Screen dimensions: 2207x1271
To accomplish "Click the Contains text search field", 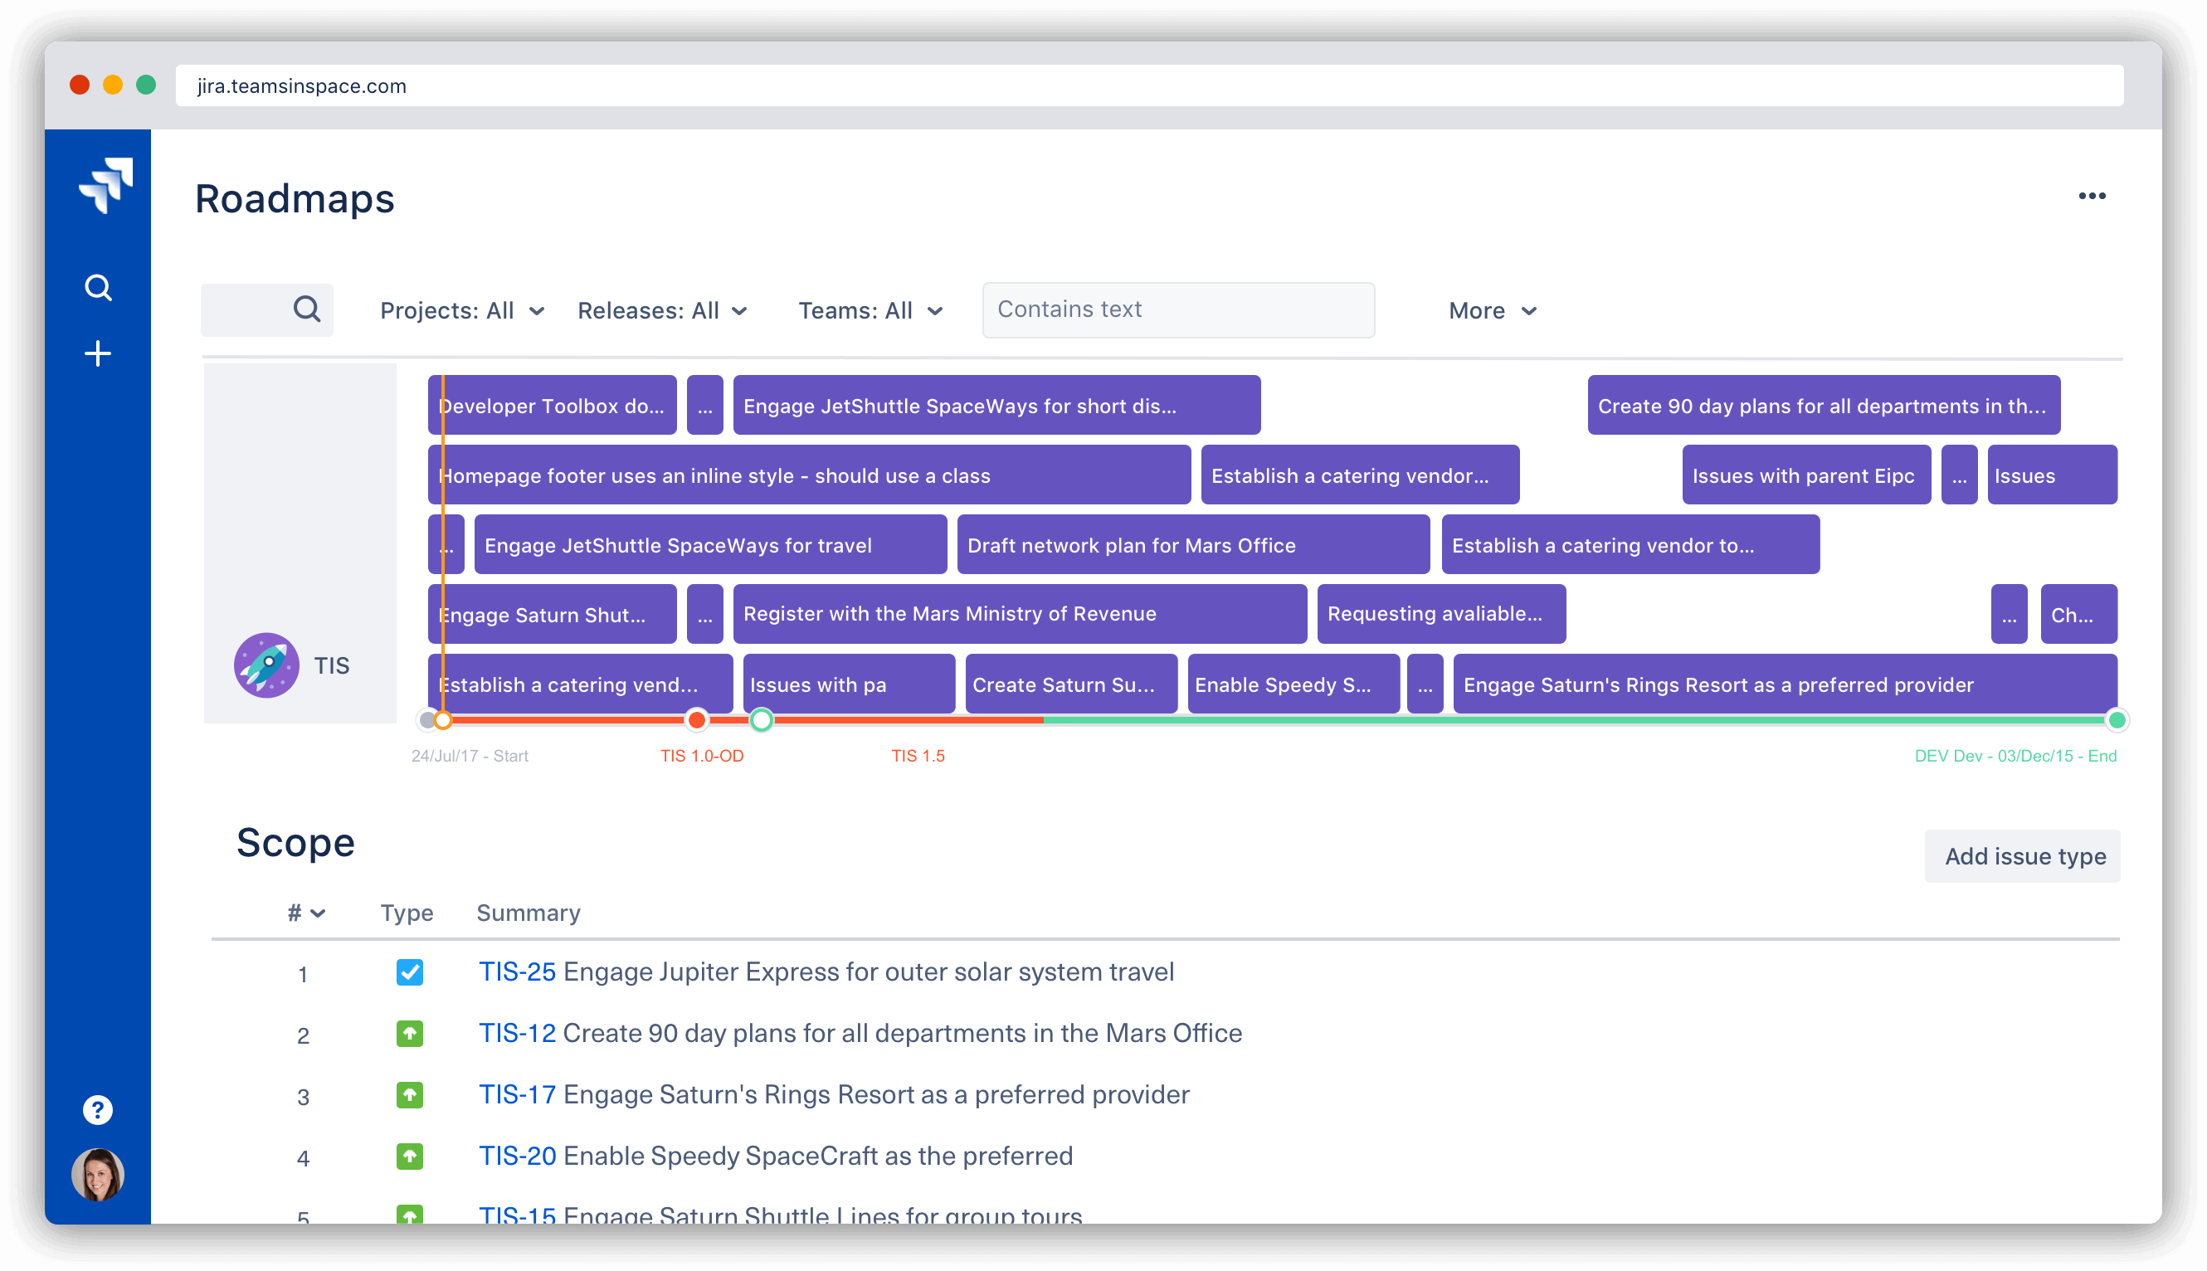I will click(1177, 309).
